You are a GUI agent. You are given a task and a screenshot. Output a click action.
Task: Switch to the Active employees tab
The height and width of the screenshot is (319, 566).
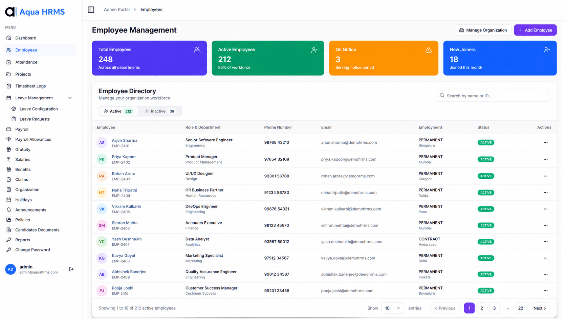coord(118,111)
